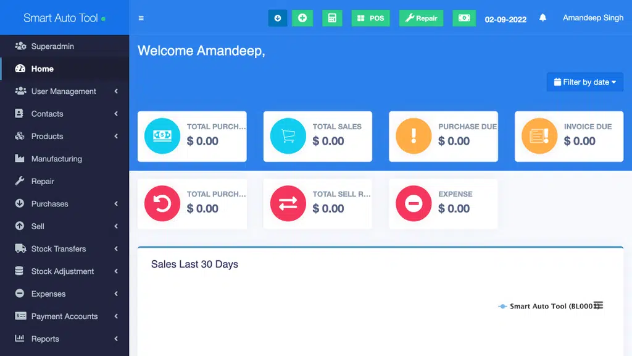The width and height of the screenshot is (632, 356).
Task: Click Purchase Due exclamation icon
Action: 414,136
